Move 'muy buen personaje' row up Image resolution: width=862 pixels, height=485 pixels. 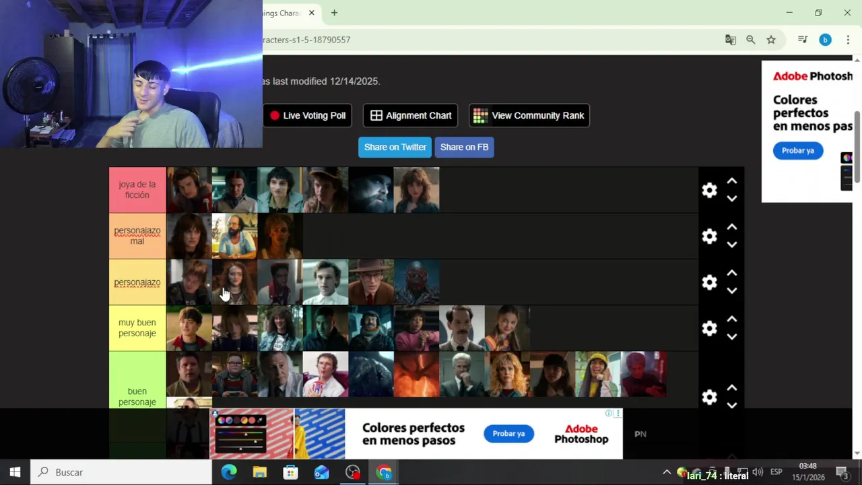(732, 319)
